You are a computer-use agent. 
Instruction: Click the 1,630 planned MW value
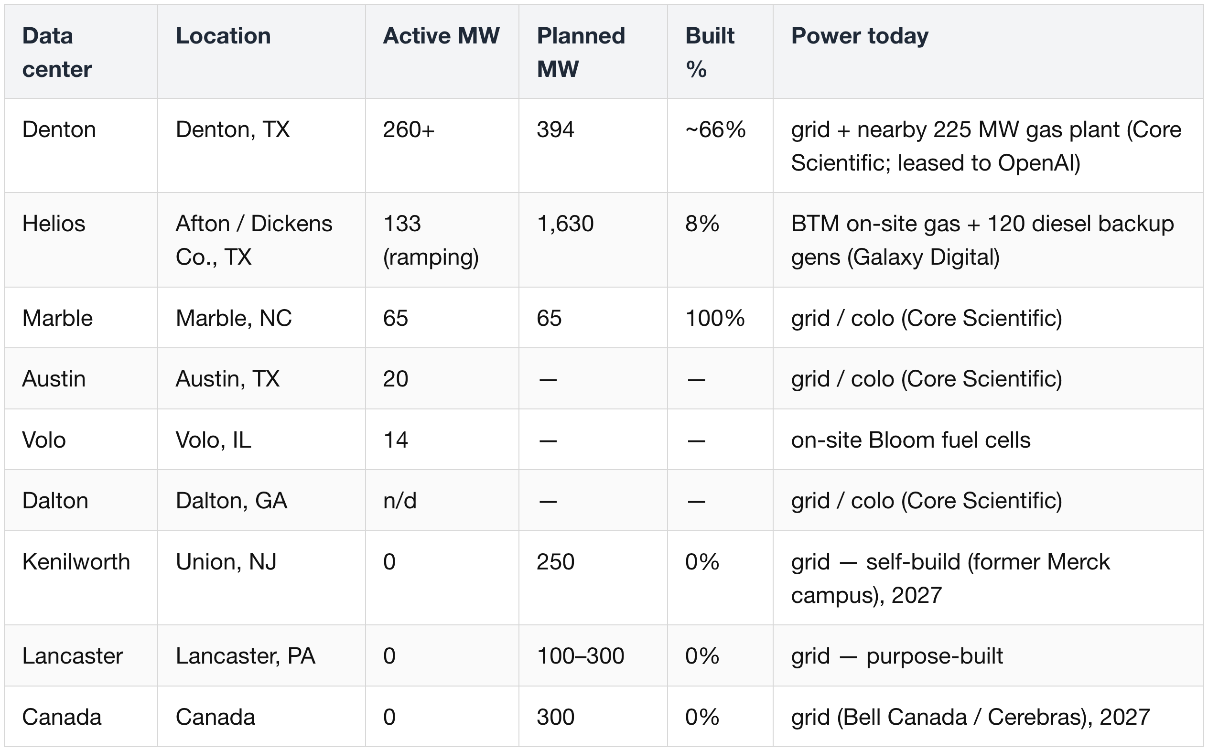[565, 224]
